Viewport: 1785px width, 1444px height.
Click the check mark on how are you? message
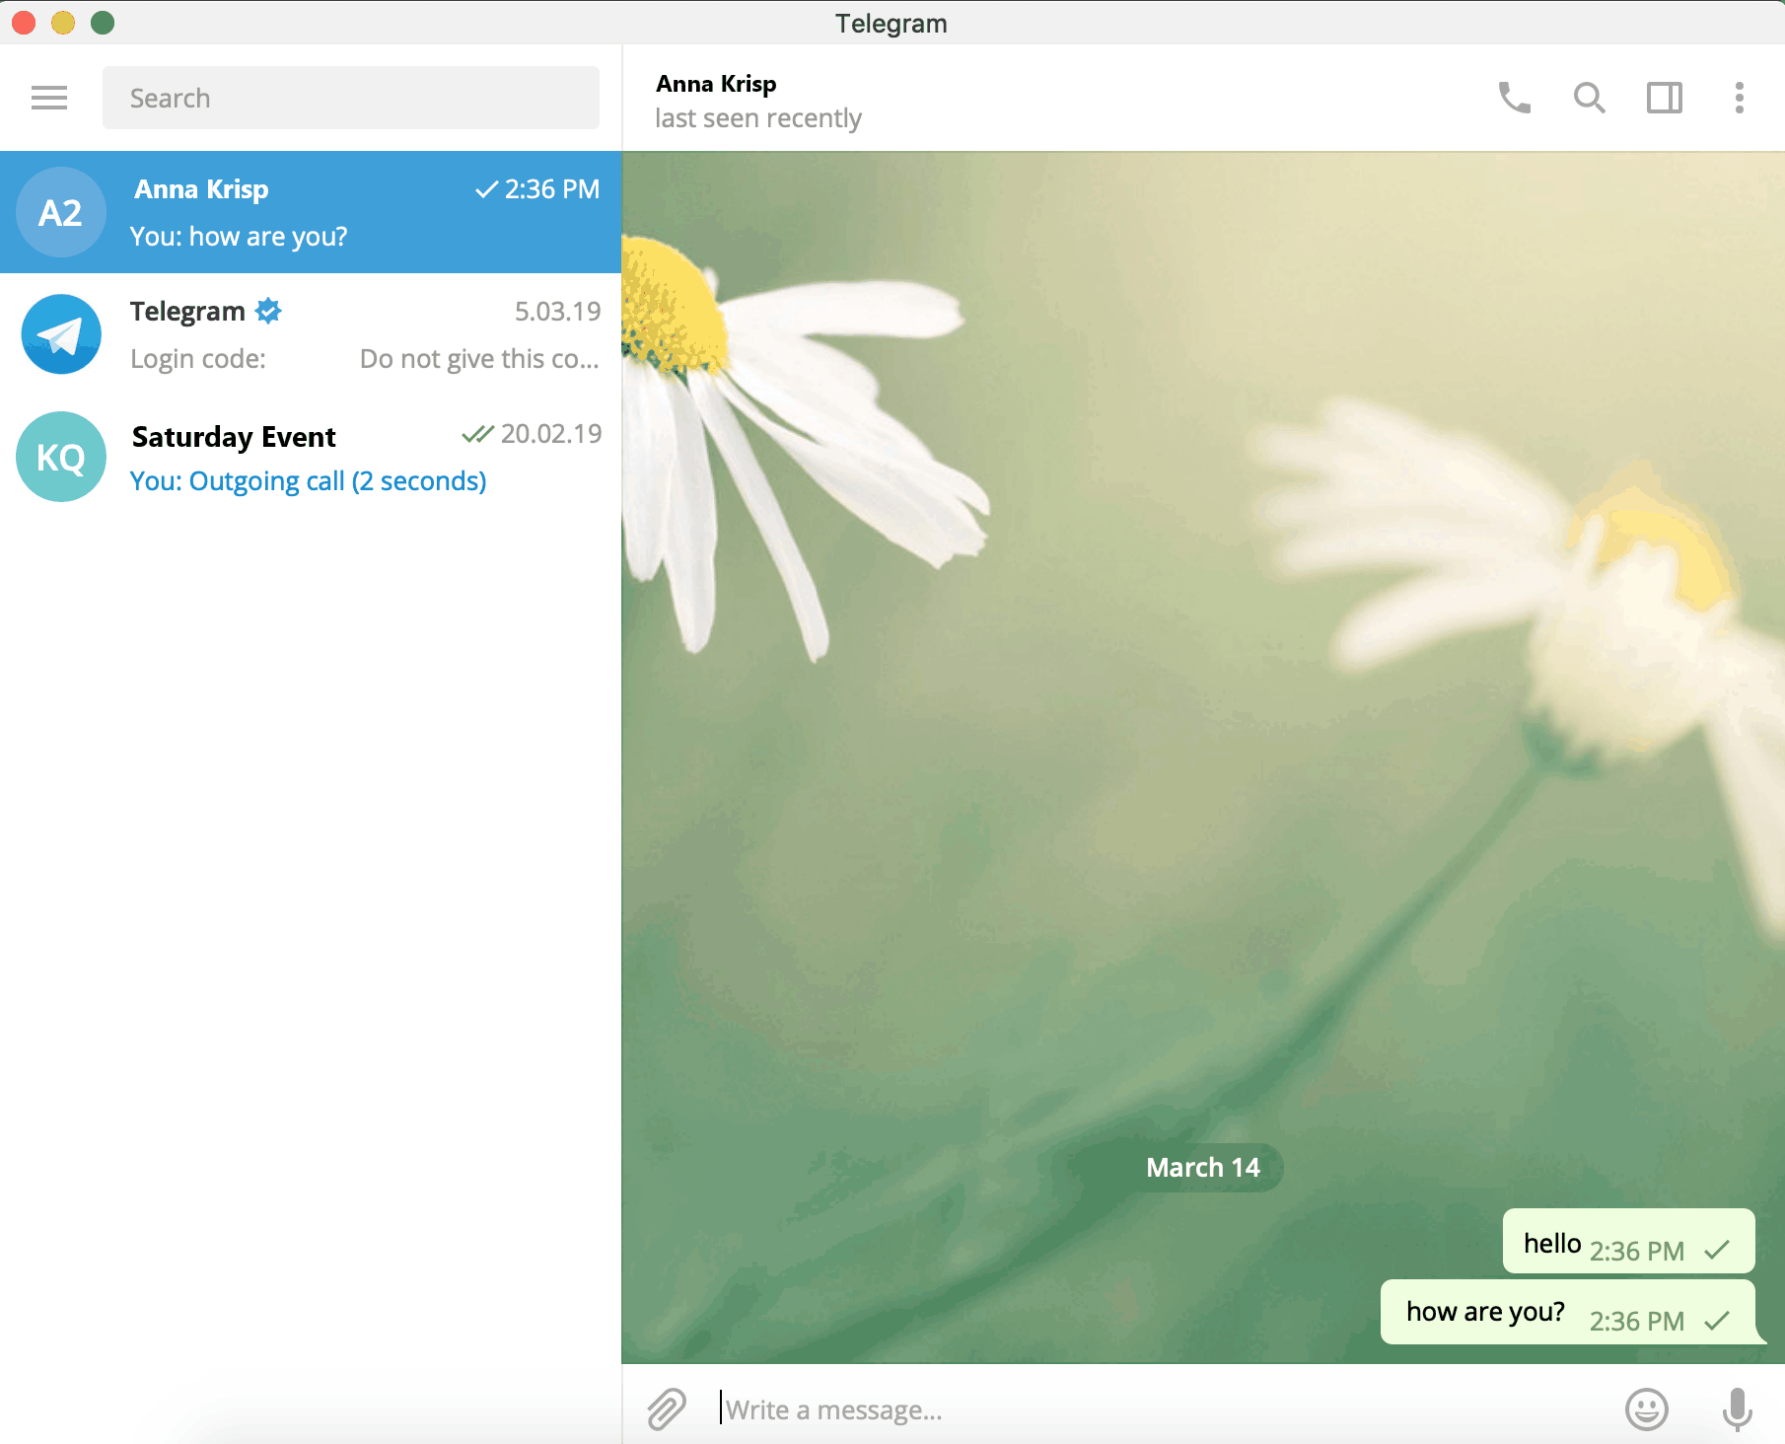1716,1321
